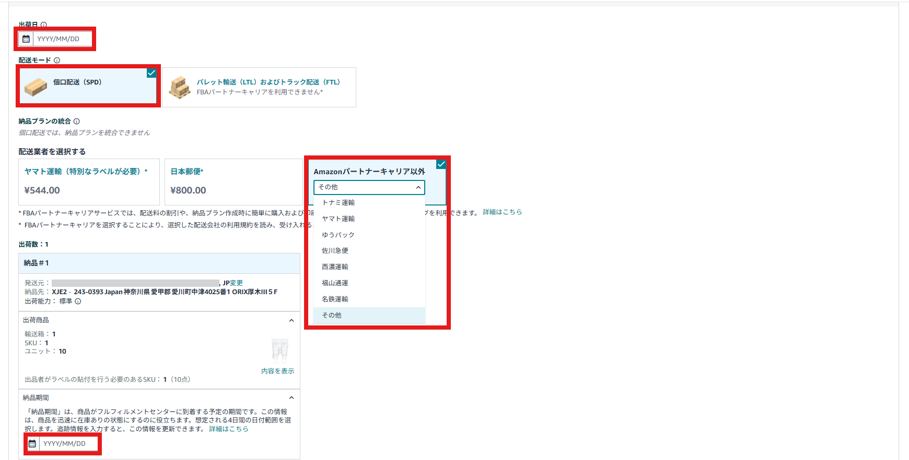
Task: Click JP変更 link next to sender address
Action: [233, 283]
